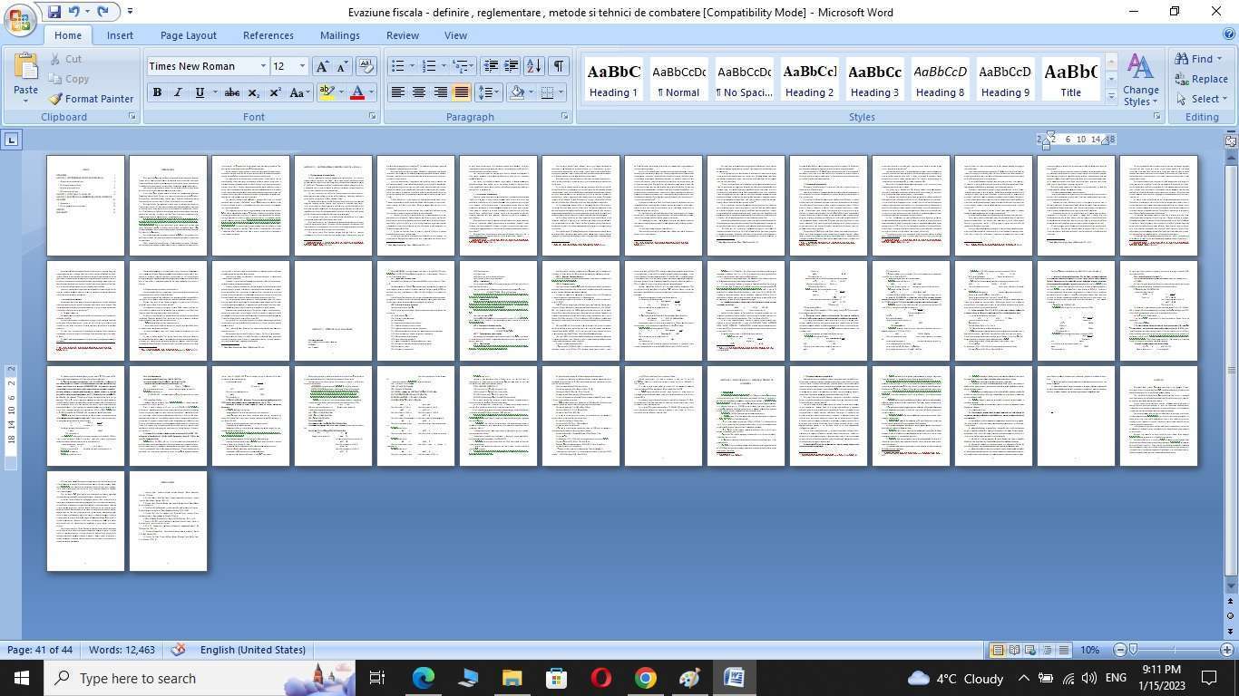
Task: Toggle Show/Hide paragraph marks
Action: click(x=559, y=66)
